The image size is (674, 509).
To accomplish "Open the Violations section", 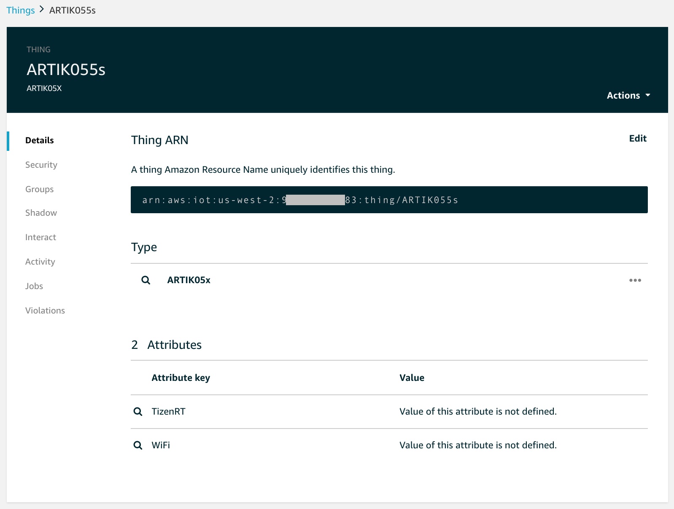I will (45, 311).
